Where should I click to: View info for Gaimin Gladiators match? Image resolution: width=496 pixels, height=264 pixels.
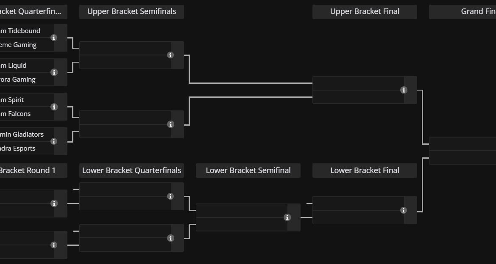pos(54,141)
